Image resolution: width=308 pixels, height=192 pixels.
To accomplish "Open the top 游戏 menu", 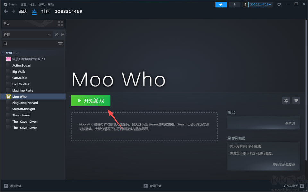I will click(x=42, y=4).
